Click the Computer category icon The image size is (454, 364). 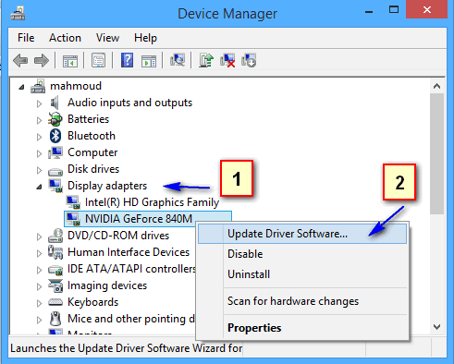pyautogui.click(x=55, y=152)
